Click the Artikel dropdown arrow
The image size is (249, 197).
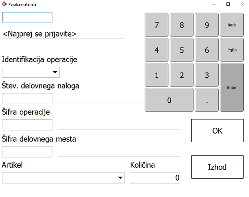coord(120,178)
